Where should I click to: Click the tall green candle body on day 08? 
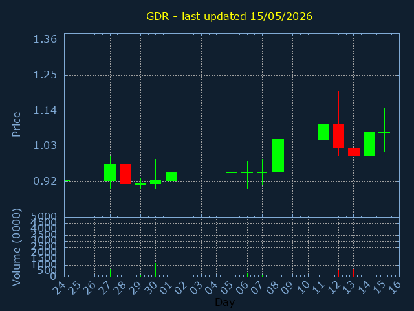(x=278, y=155)
